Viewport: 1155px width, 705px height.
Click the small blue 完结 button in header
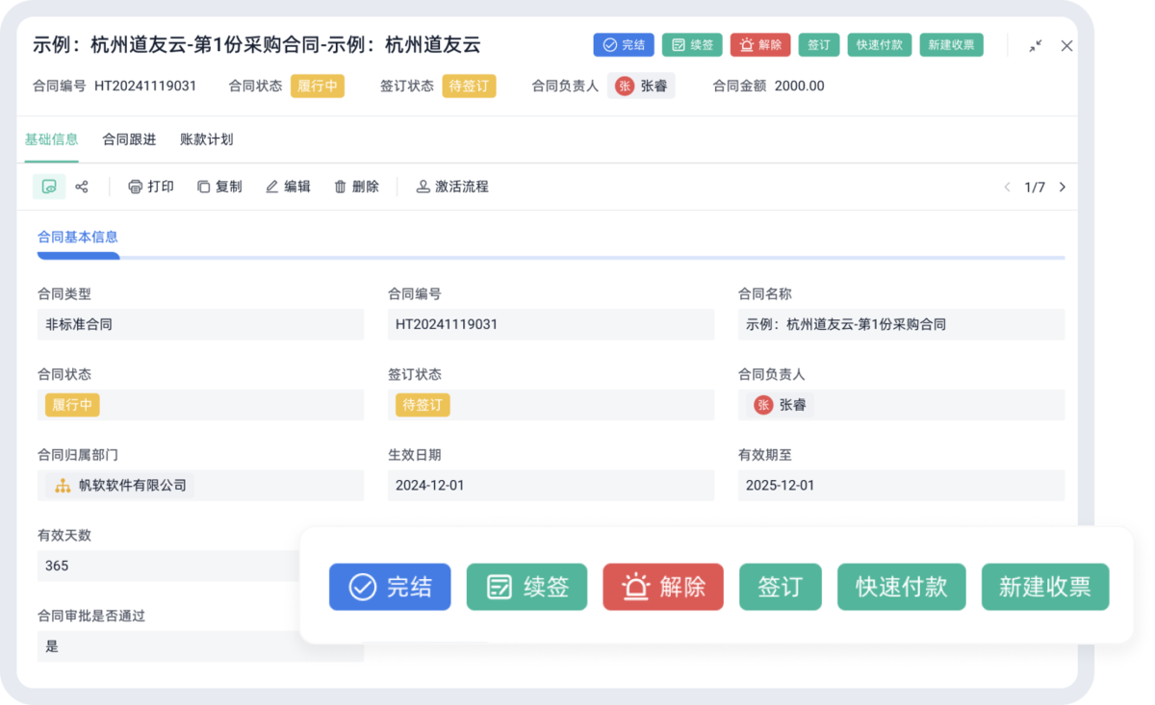pos(624,45)
